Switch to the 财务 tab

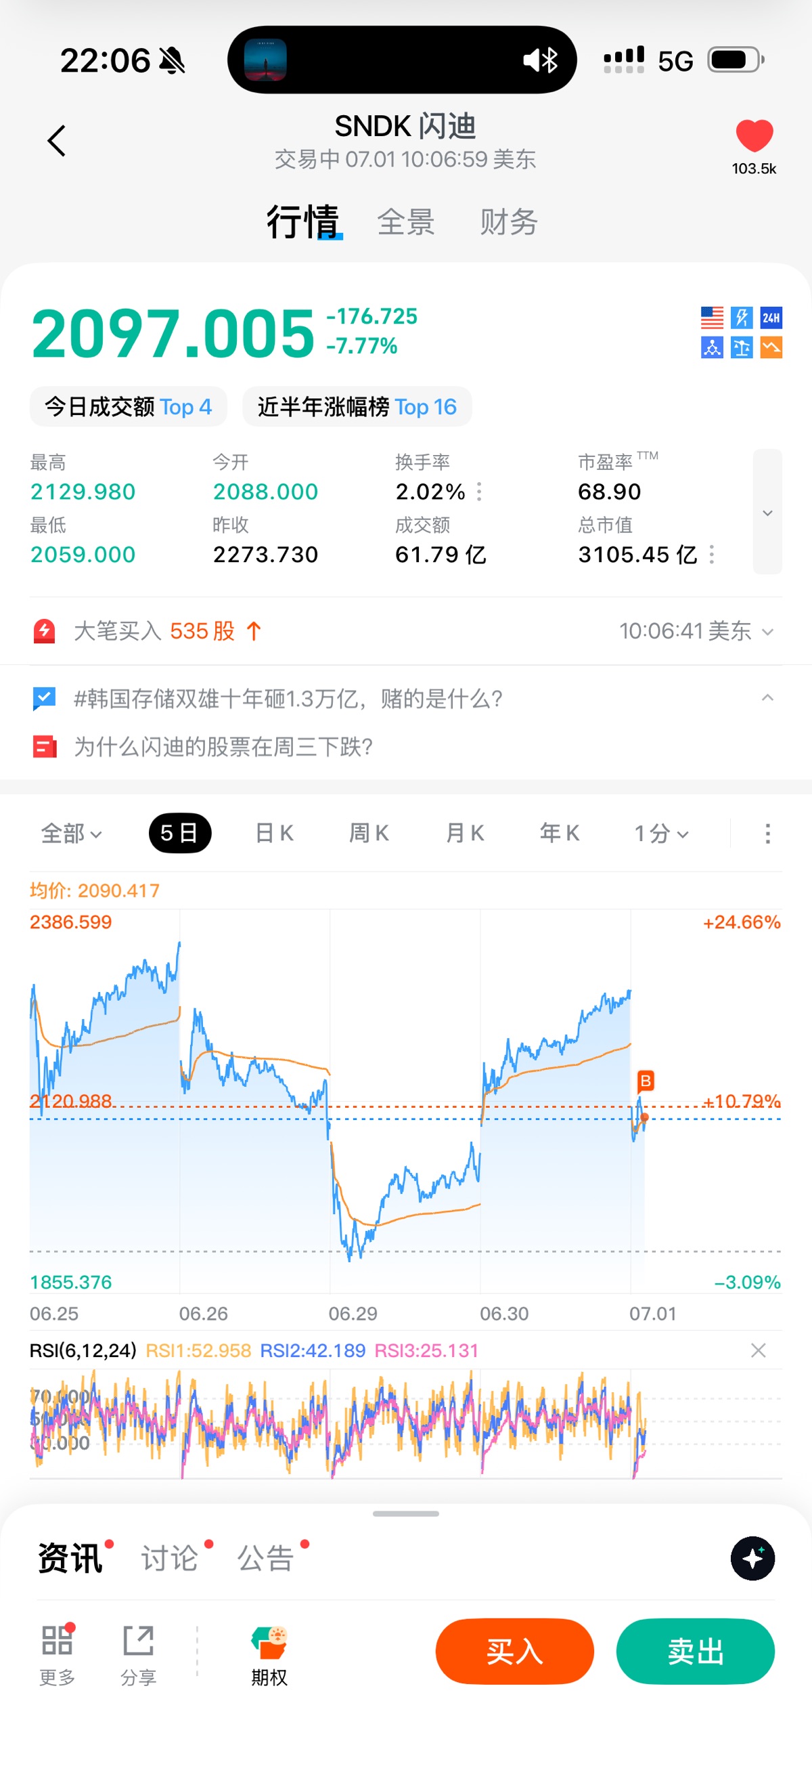pos(508,222)
